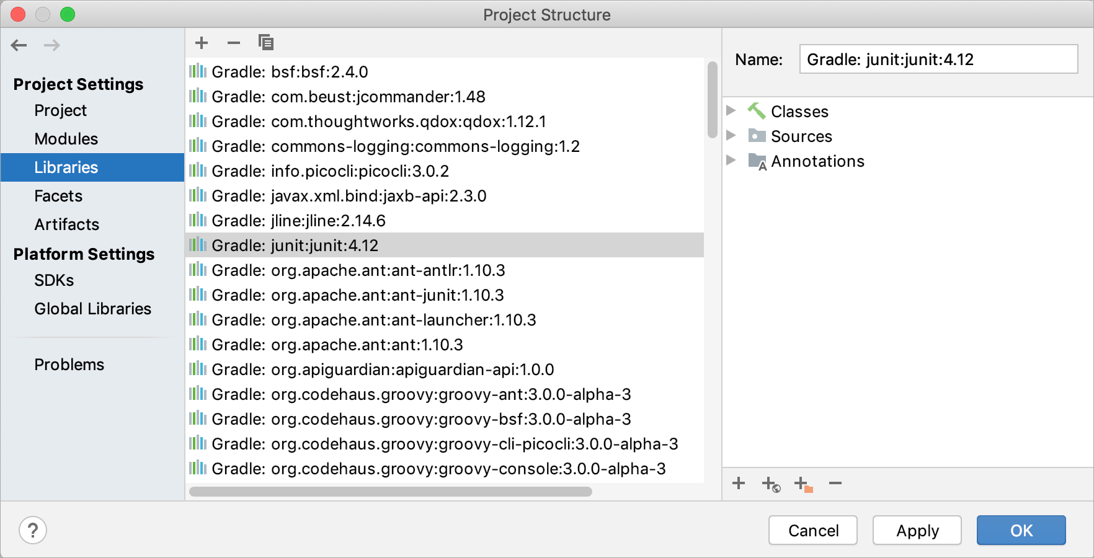The image size is (1094, 558).
Task: Open the Modules settings section
Action: click(x=66, y=138)
